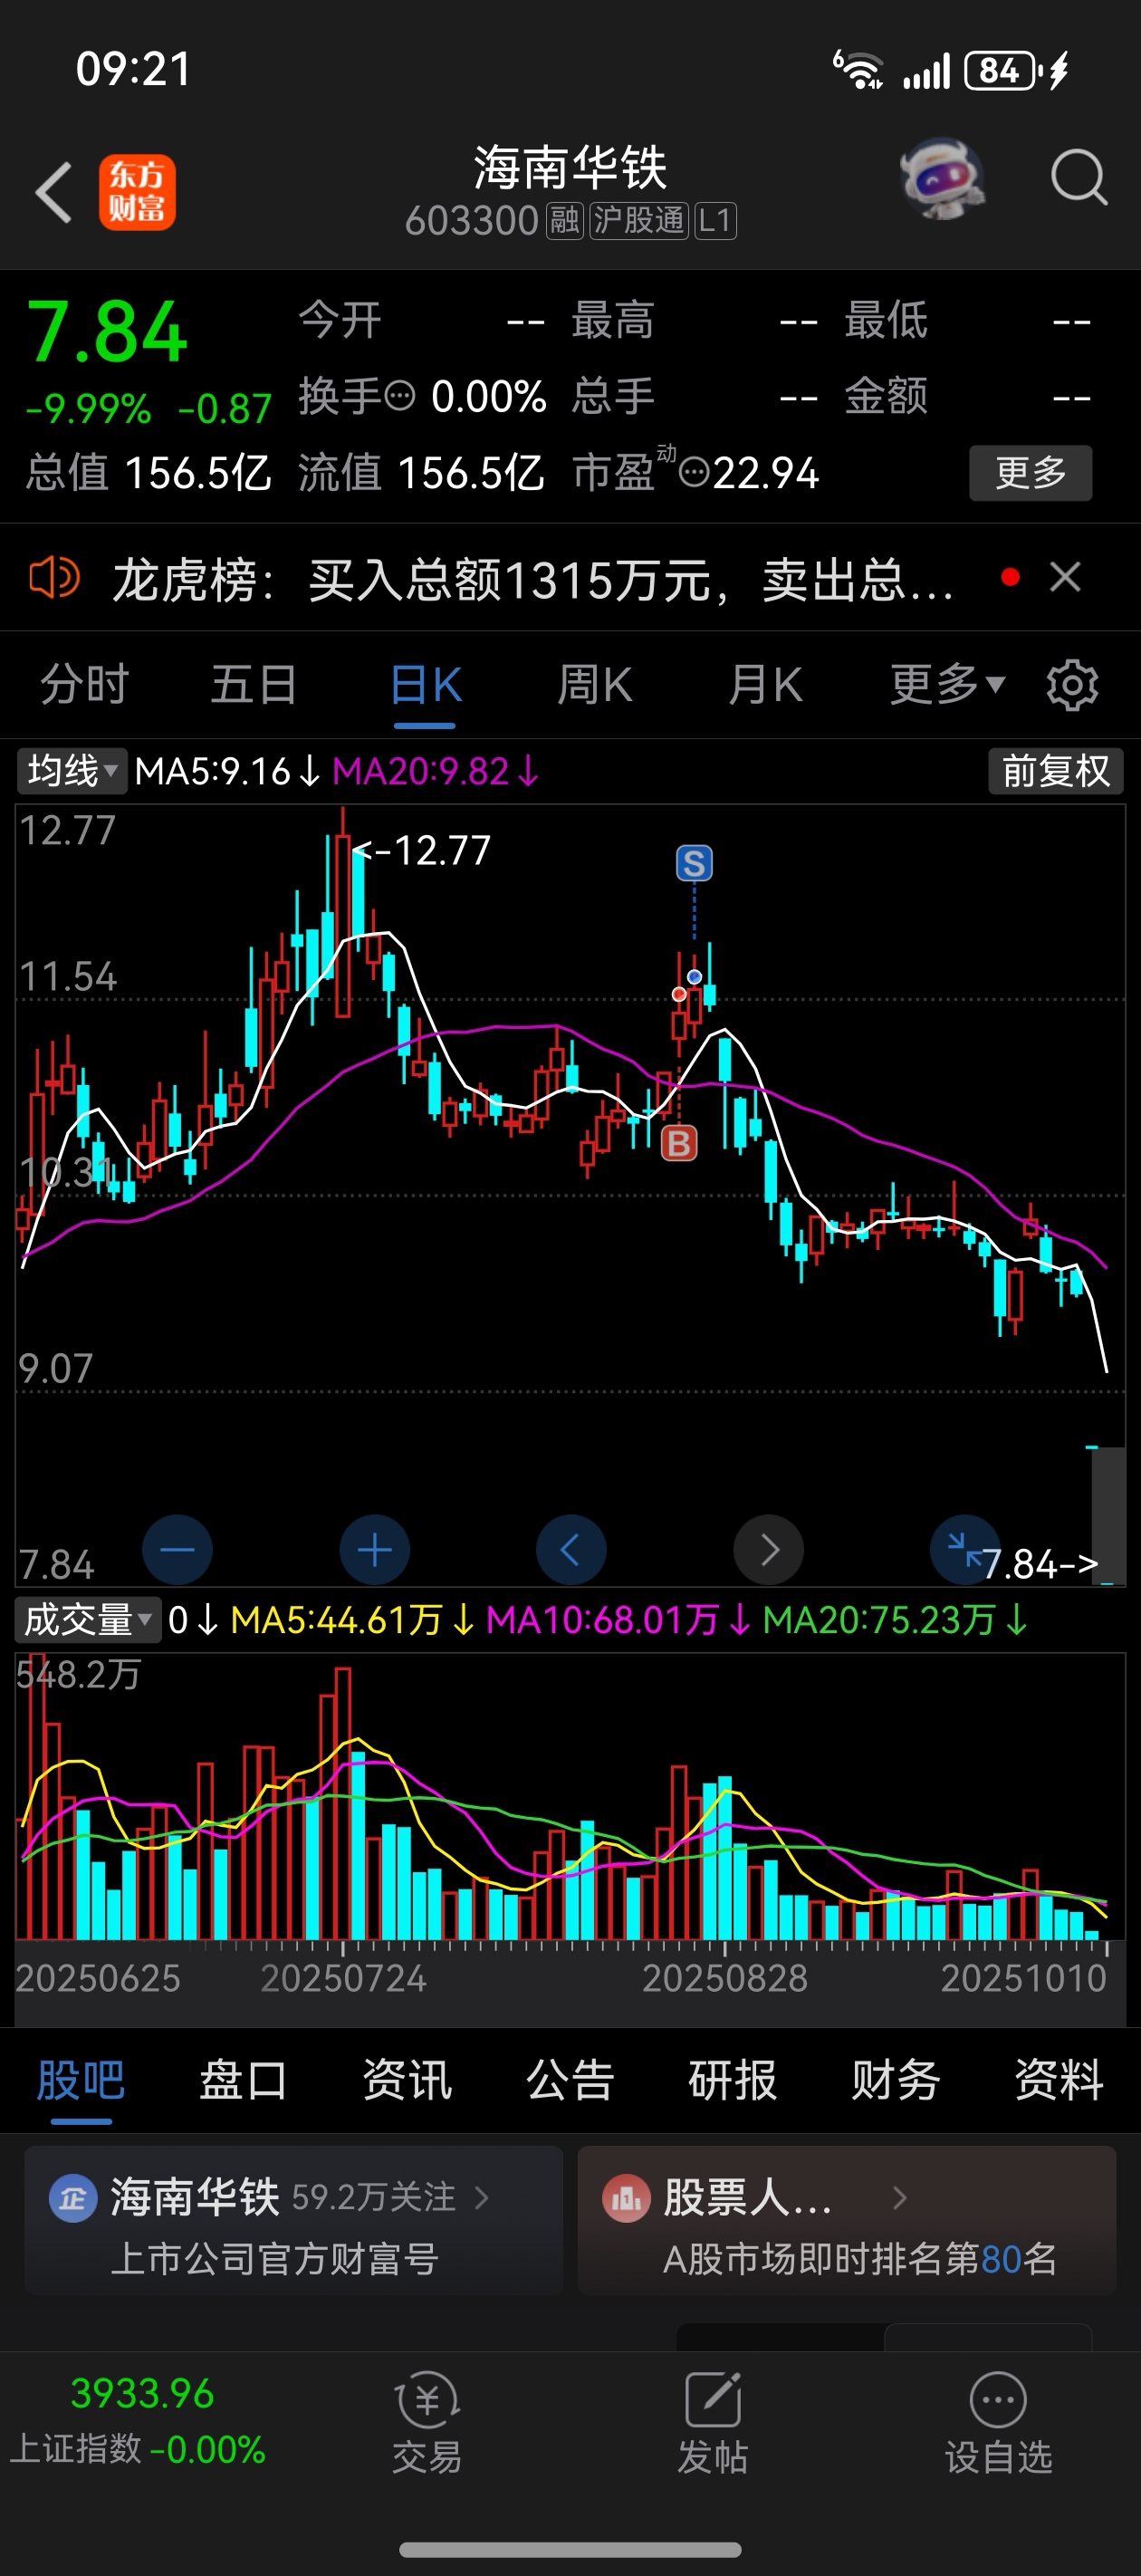The height and width of the screenshot is (2576, 1141).
Task: Shift chart right with right arrow
Action: click(768, 1550)
